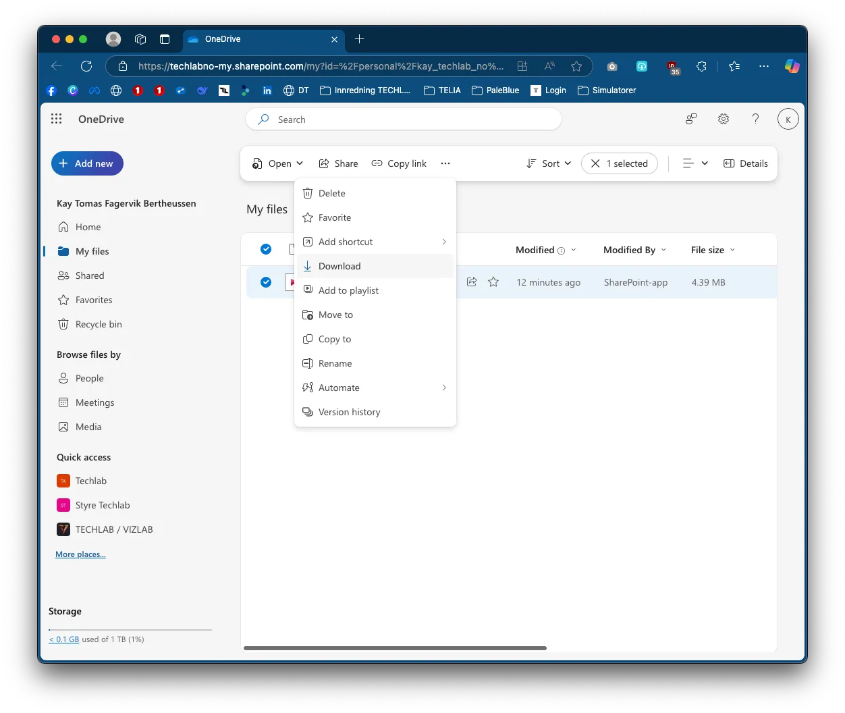The width and height of the screenshot is (845, 713).
Task: Open the people-and-chat icon in OneDrive header
Action: 691,119
